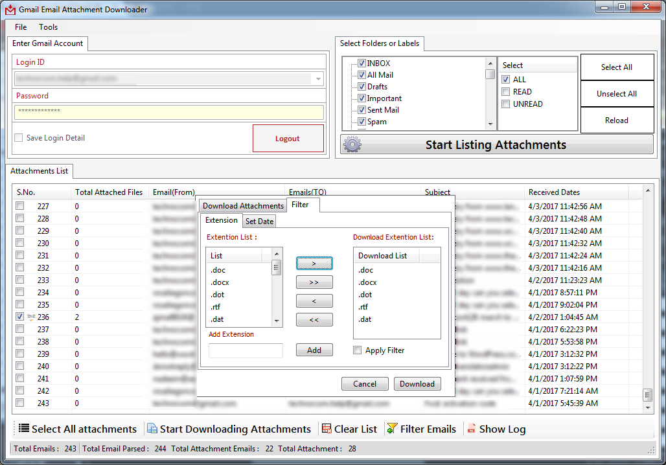Viewport: 666px width, 465px height.
Task: Toggle the ALL select checkbox
Action: click(505, 80)
